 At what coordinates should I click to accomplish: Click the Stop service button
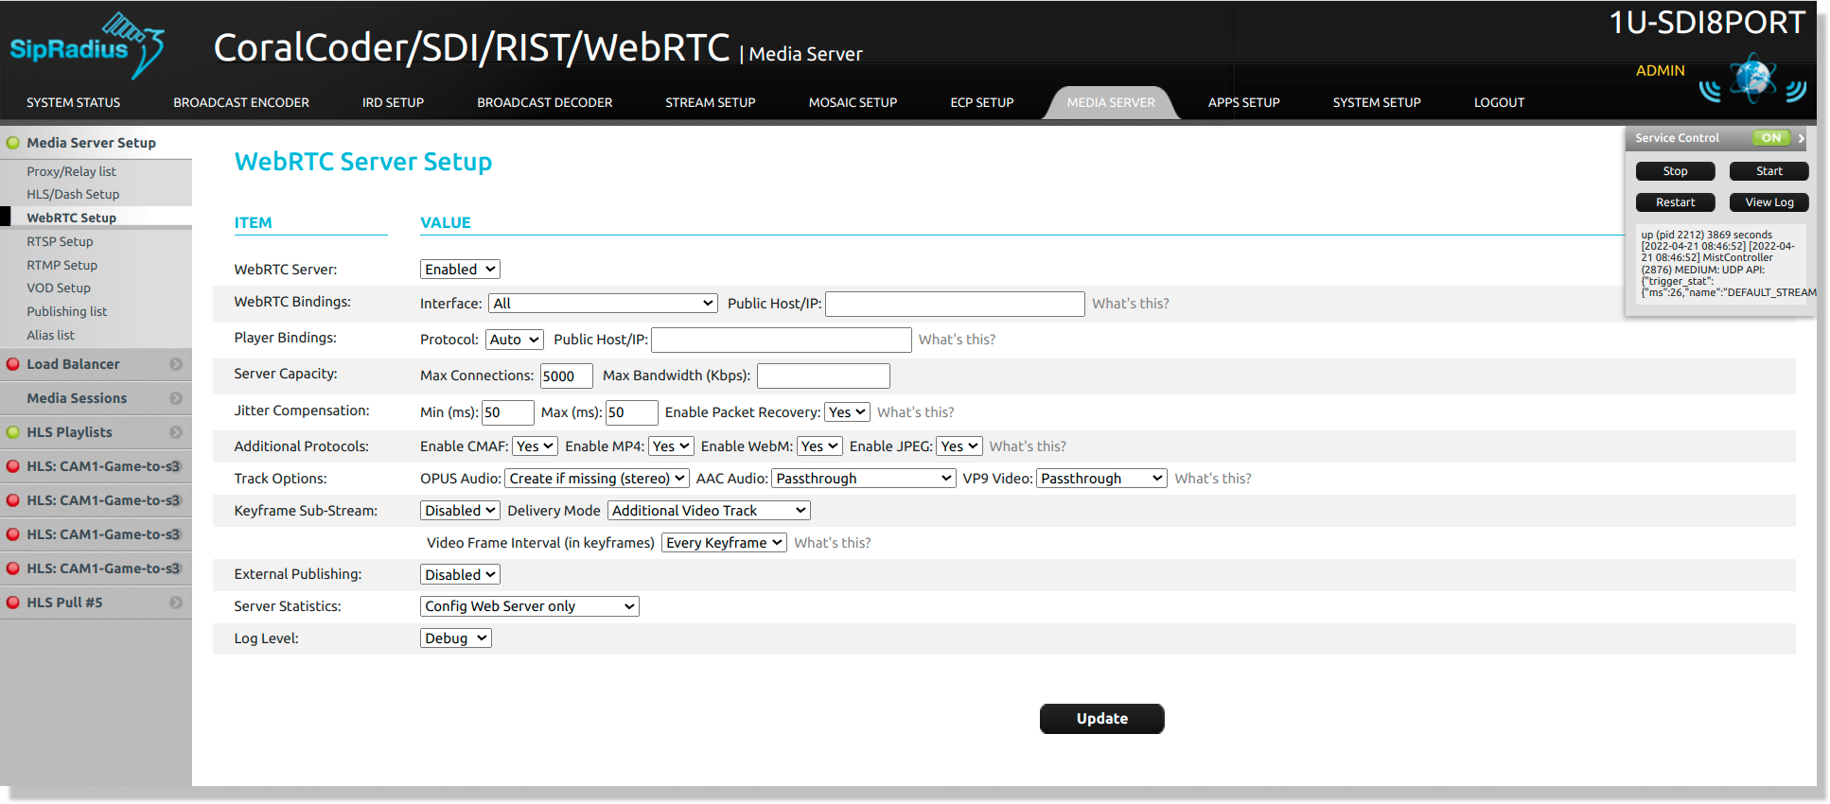pyautogui.click(x=1675, y=171)
